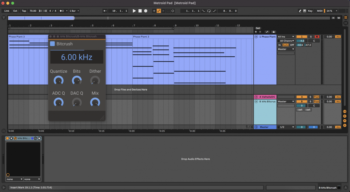Toggle the Lock Envelopes icon
The image size is (350, 192).
274,32
